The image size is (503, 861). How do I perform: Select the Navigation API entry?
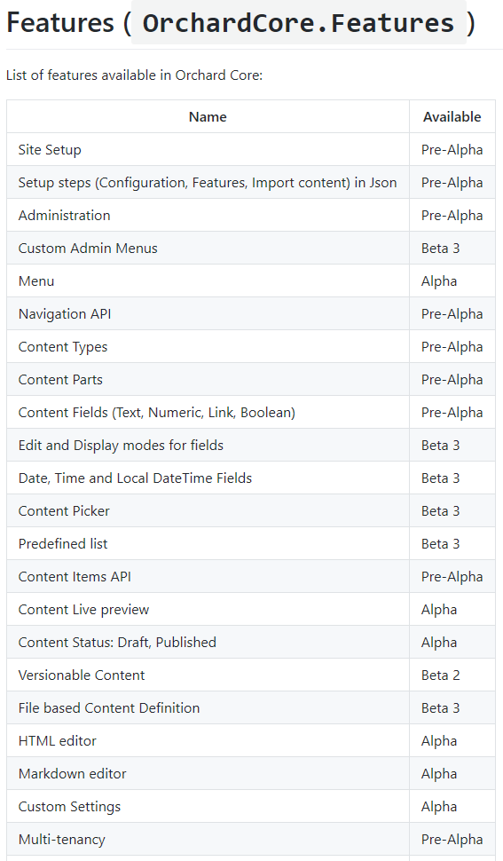(65, 314)
